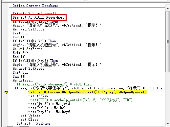Click the Me.Refresh statement

[x=23, y=80]
